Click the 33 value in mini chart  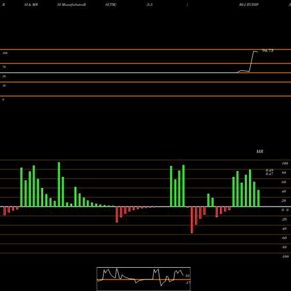187,276
